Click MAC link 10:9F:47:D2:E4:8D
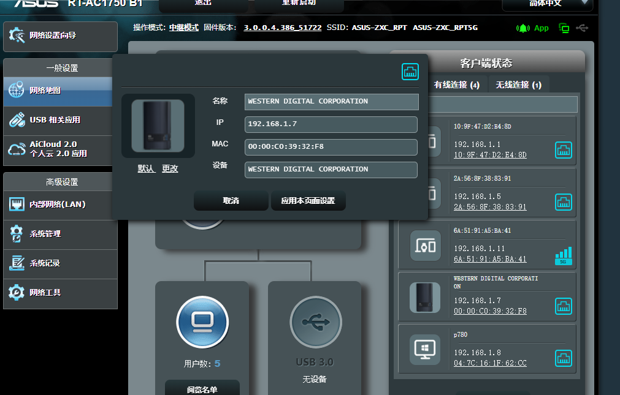Image resolution: width=620 pixels, height=395 pixels. (490, 155)
